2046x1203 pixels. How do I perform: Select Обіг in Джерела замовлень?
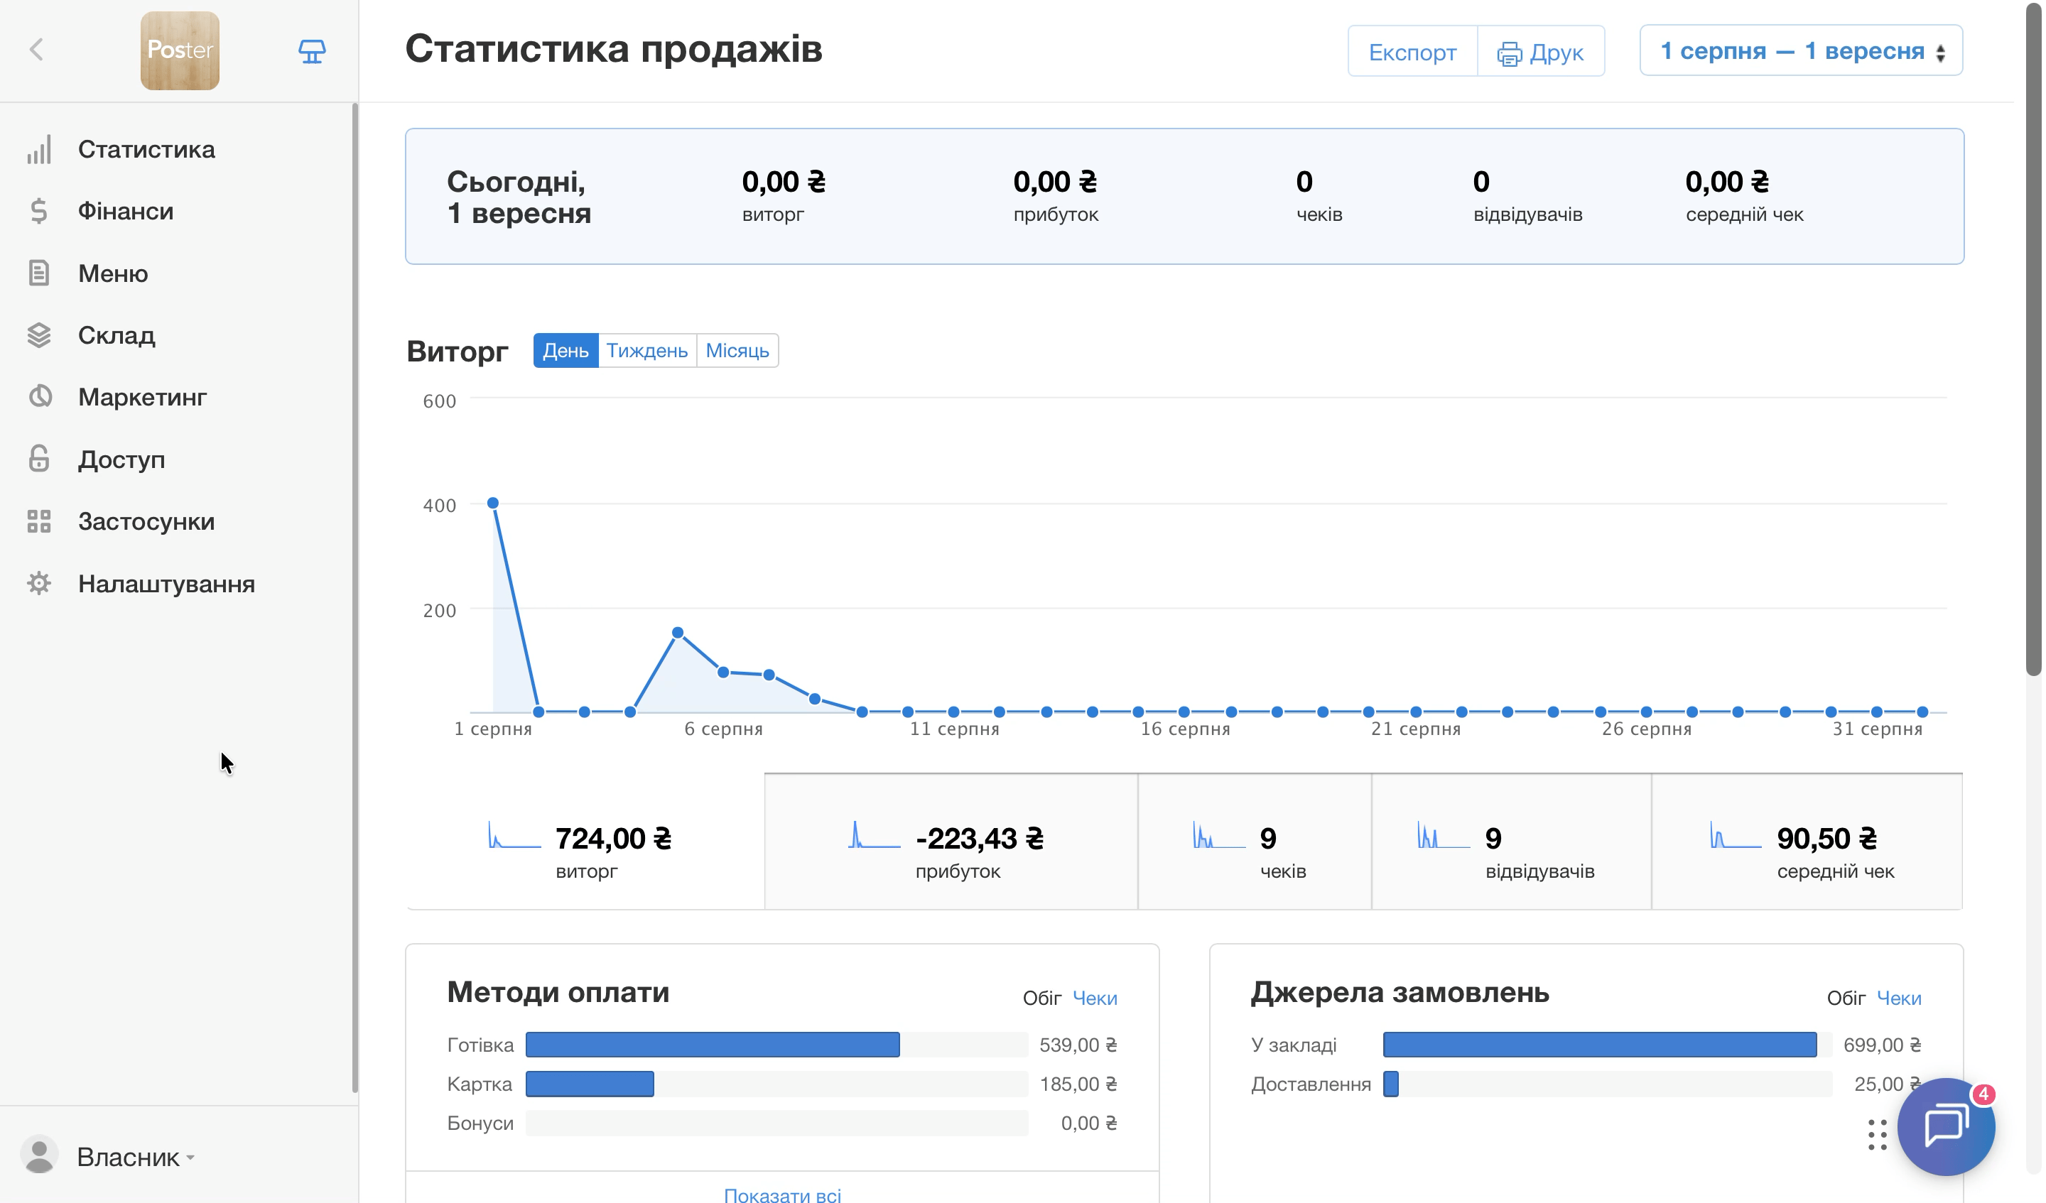1846,998
